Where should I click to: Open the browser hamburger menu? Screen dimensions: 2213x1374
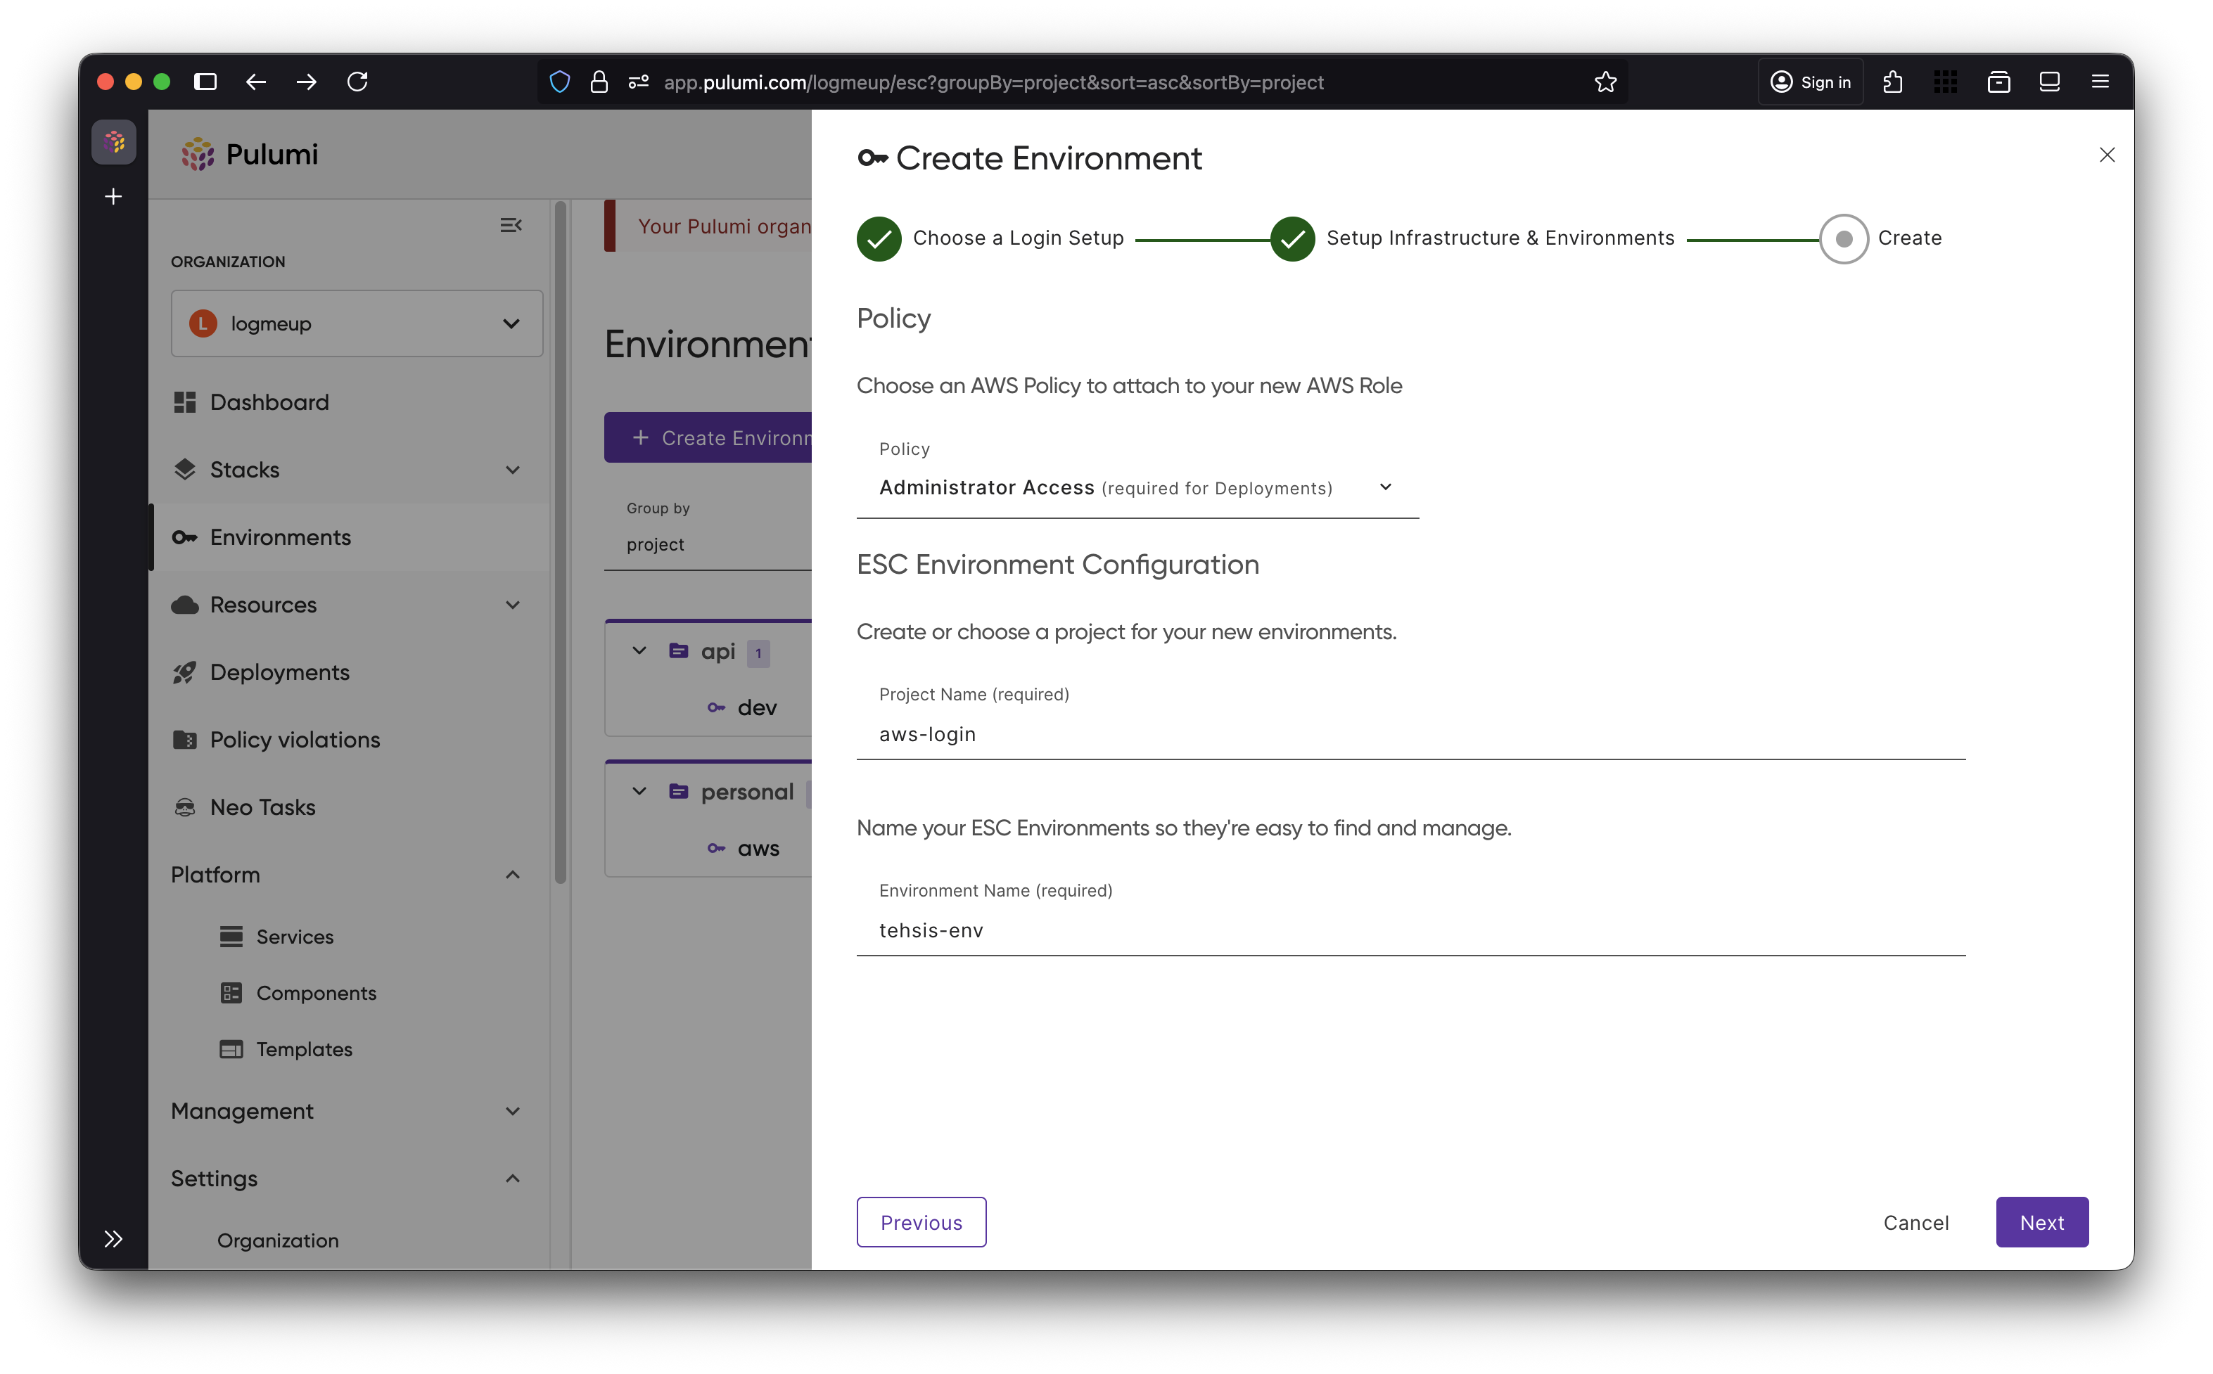click(2100, 82)
